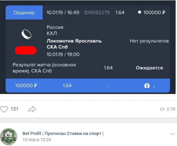Viewport: 177px width, 146px height.
Task: Click the views eye icon
Action: point(162,109)
